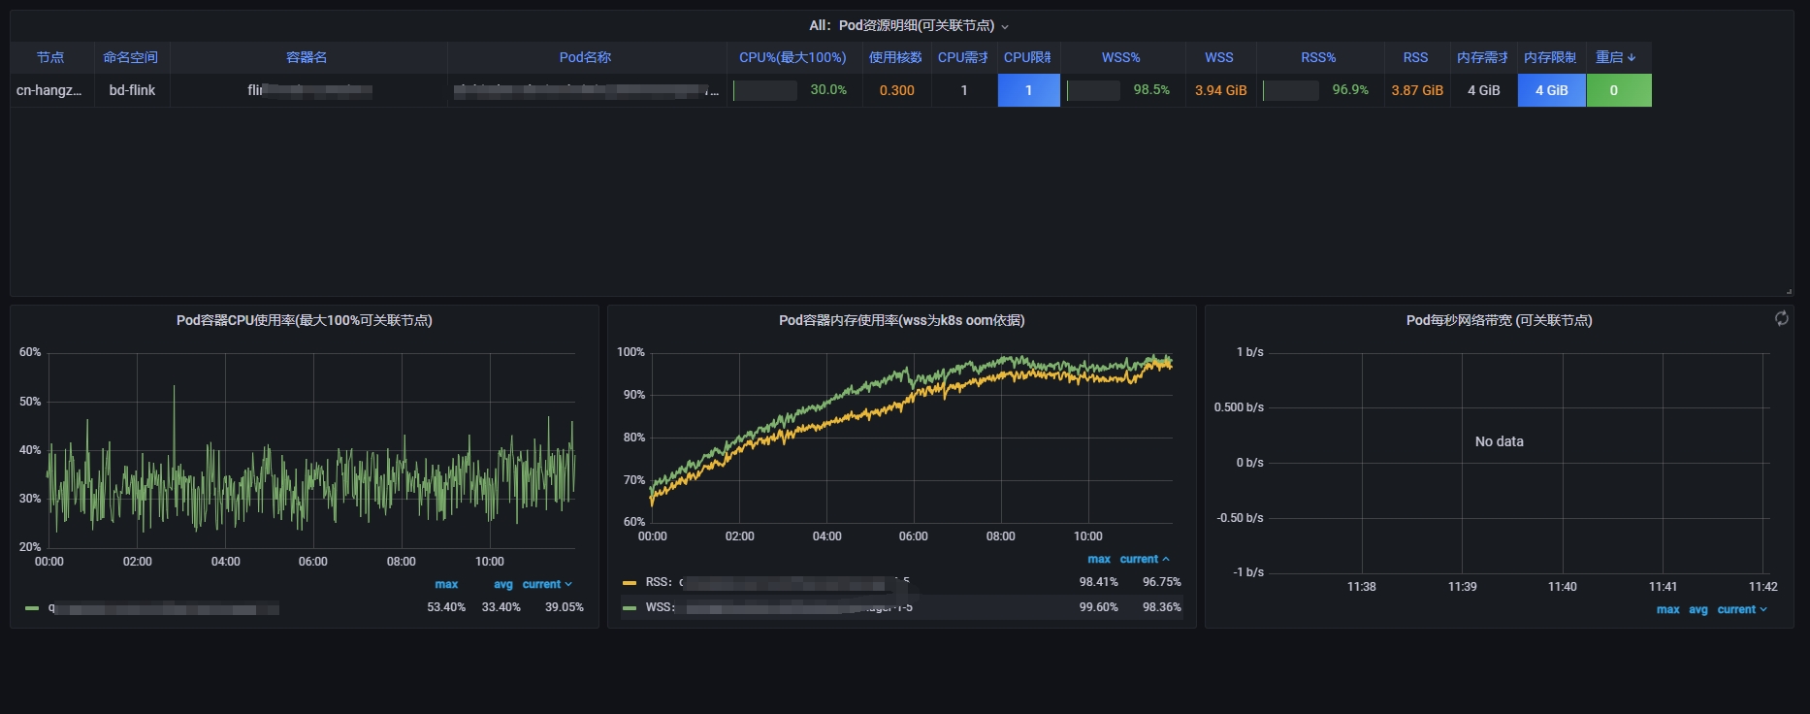Click the loading spinner icon on network bandwidth panel
This screenshot has width=1810, height=714.
1781,318
